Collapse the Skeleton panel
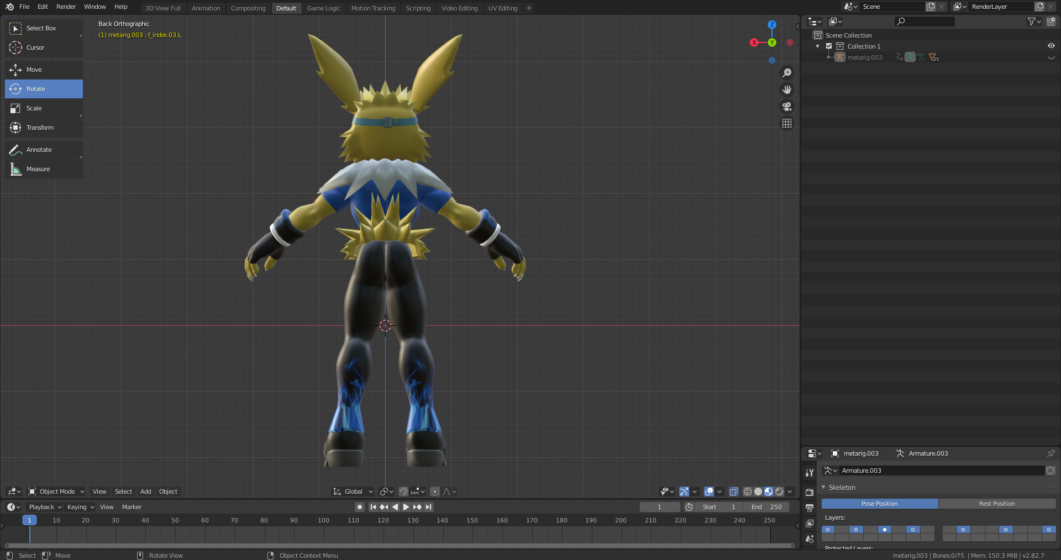 tap(823, 488)
